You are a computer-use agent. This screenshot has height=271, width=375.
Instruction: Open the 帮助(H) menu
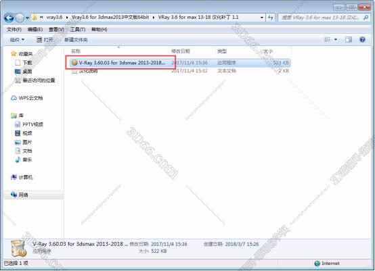click(x=100, y=29)
